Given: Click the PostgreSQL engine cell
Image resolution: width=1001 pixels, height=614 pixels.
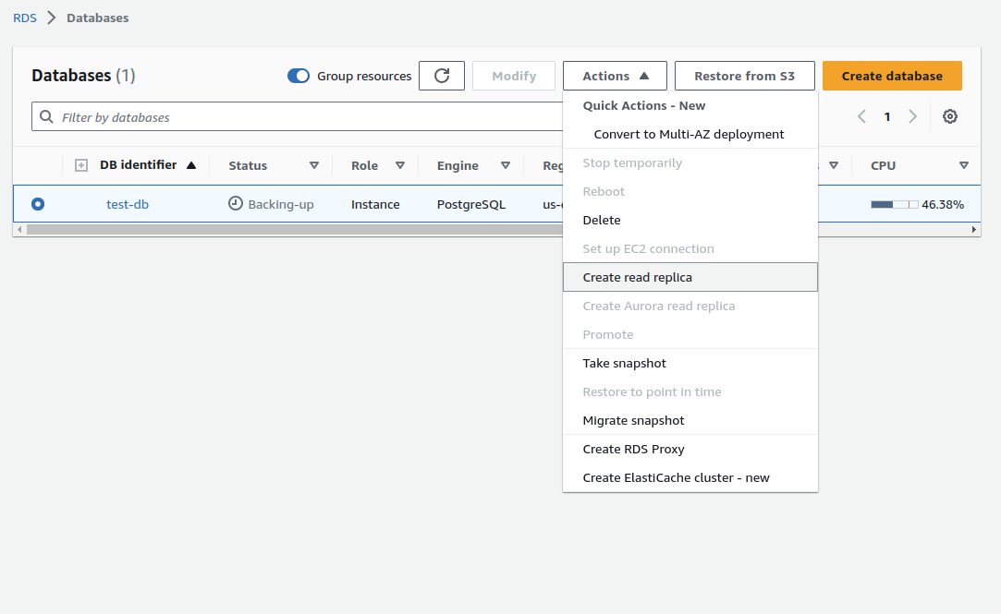Looking at the screenshot, I should (471, 205).
